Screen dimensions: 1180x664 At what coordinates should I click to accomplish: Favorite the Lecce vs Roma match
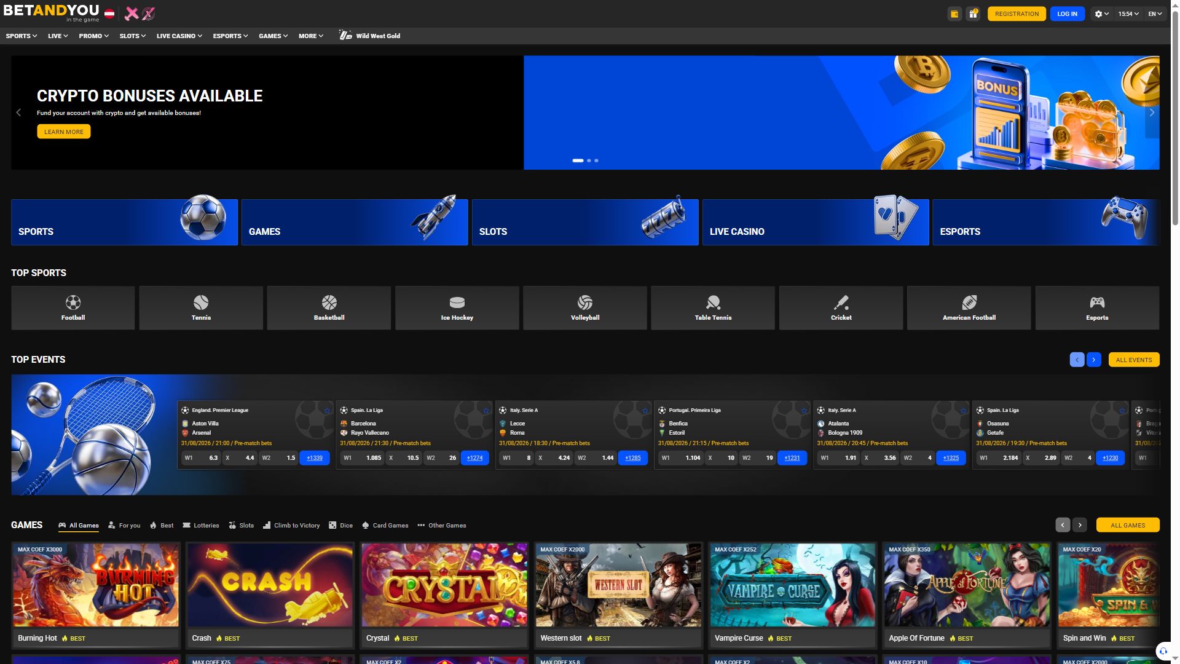point(645,411)
